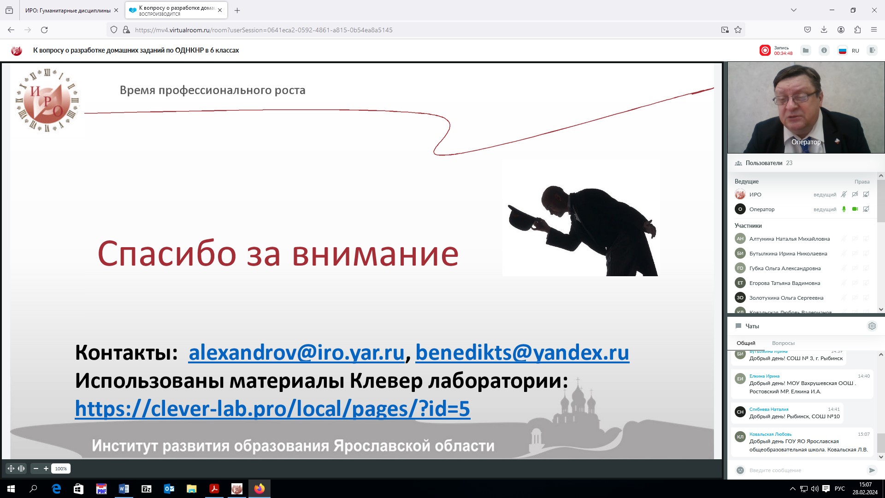Click the Оператор video thumbnail

806,108
